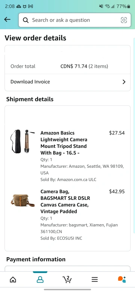The height and width of the screenshot is (292, 135).
Task: Tap the magnifying glass search icon
Action: click(26, 20)
